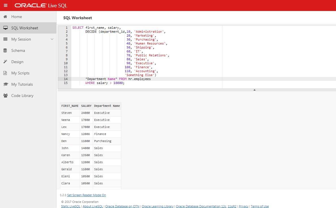Screen dimensions: 336x208
Task: Open the Privacy footer link
Action: pyautogui.click(x=244, y=206)
